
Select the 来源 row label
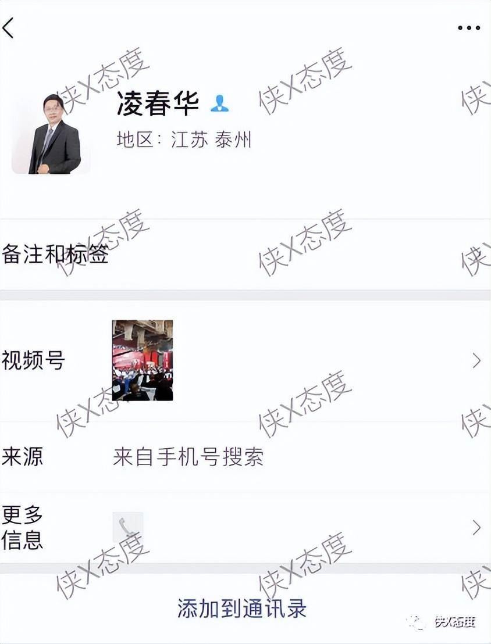tap(22, 456)
